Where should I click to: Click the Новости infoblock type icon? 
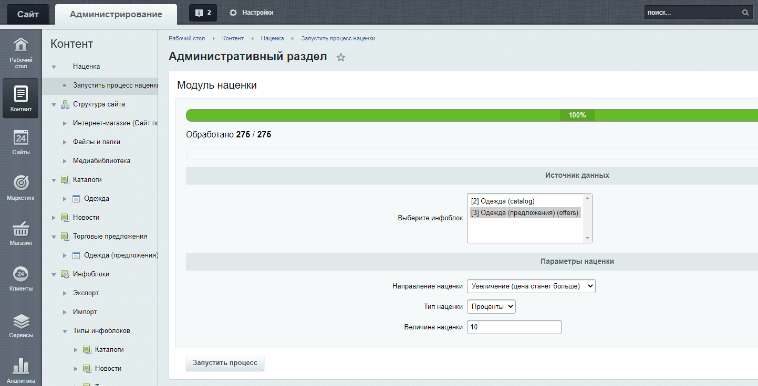click(87, 369)
